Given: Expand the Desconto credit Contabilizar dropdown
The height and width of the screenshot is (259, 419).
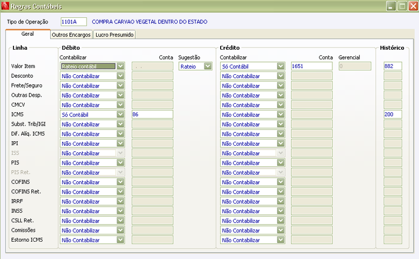Looking at the screenshot, I should click(280, 76).
